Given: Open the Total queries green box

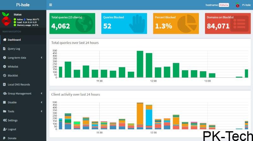Looking at the screenshot, I should pos(72,23).
